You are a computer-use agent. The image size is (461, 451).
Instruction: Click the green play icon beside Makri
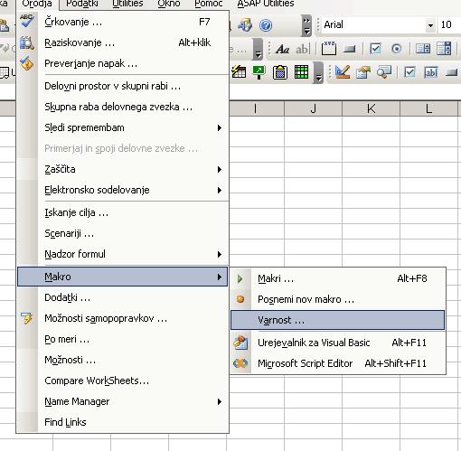pyautogui.click(x=240, y=278)
